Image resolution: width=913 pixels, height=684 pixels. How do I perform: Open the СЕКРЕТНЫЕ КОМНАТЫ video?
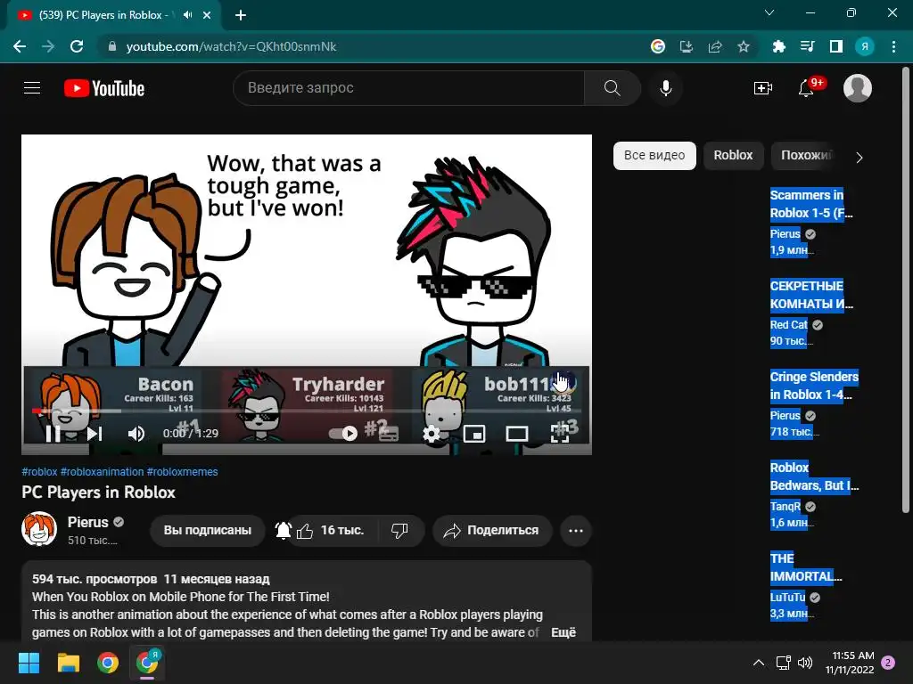click(811, 295)
